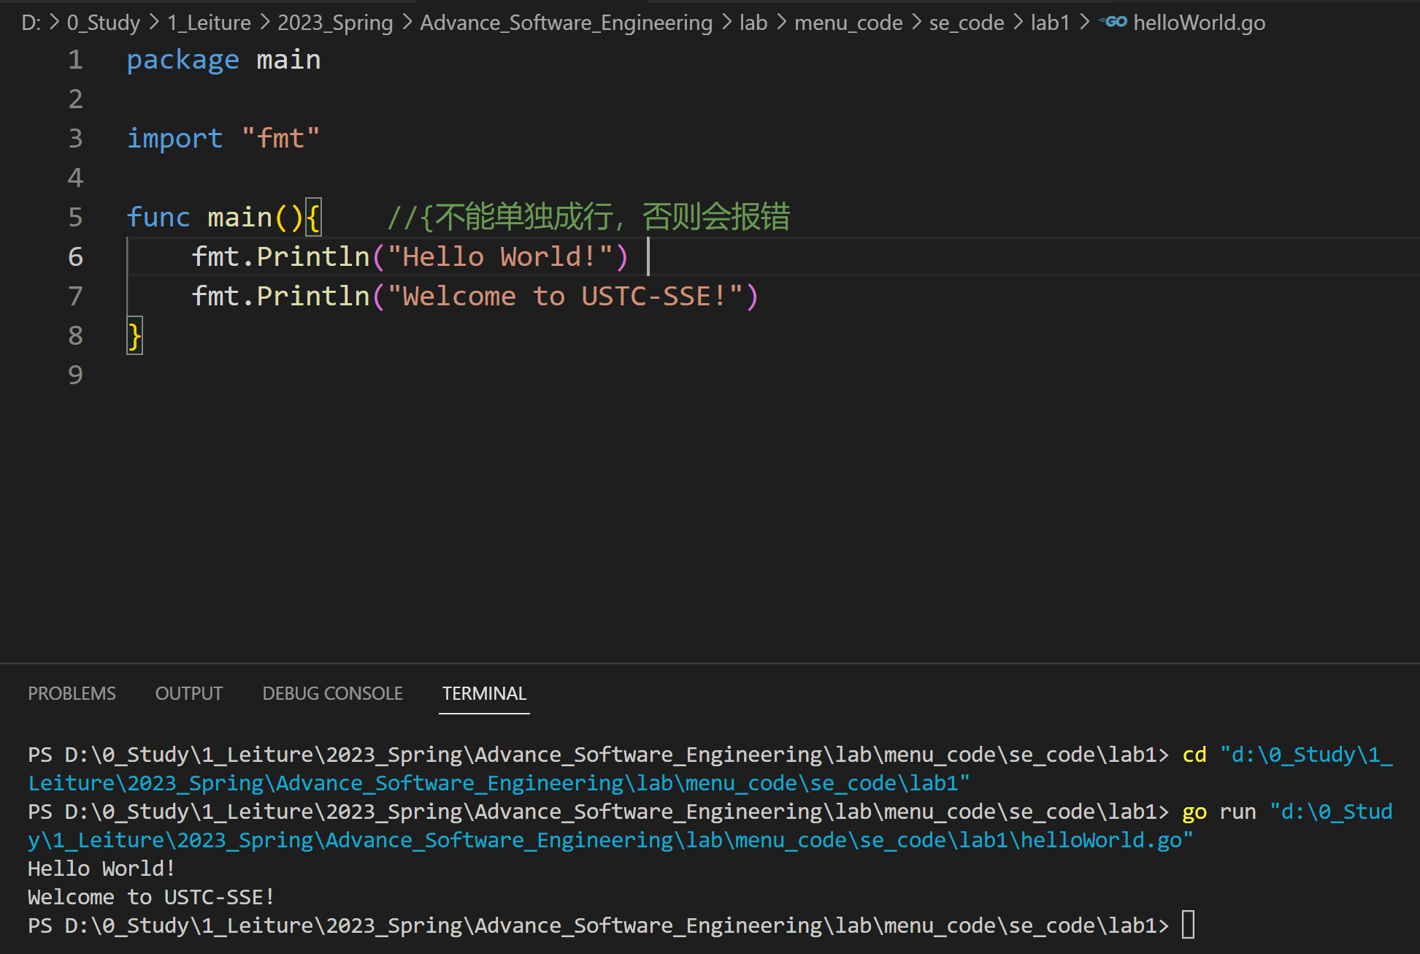This screenshot has width=1420, height=954.
Task: Select menu_code in the breadcrumb path
Action: point(848,23)
